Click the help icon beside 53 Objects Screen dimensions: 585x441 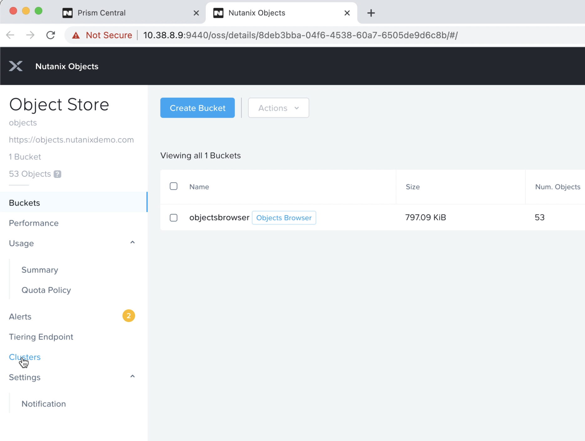pos(57,174)
